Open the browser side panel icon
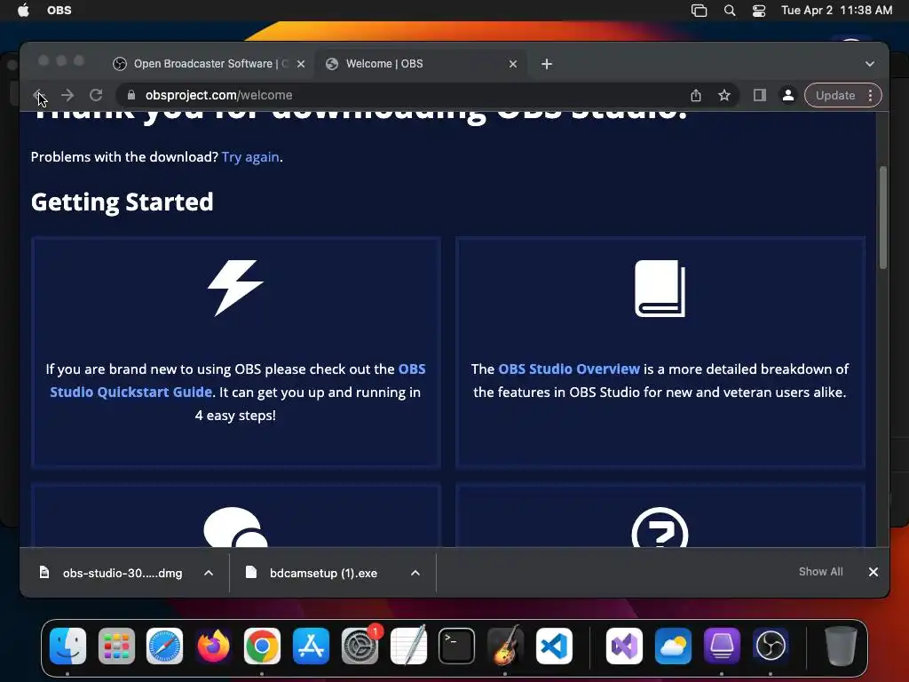Image resolution: width=909 pixels, height=682 pixels. click(x=760, y=95)
